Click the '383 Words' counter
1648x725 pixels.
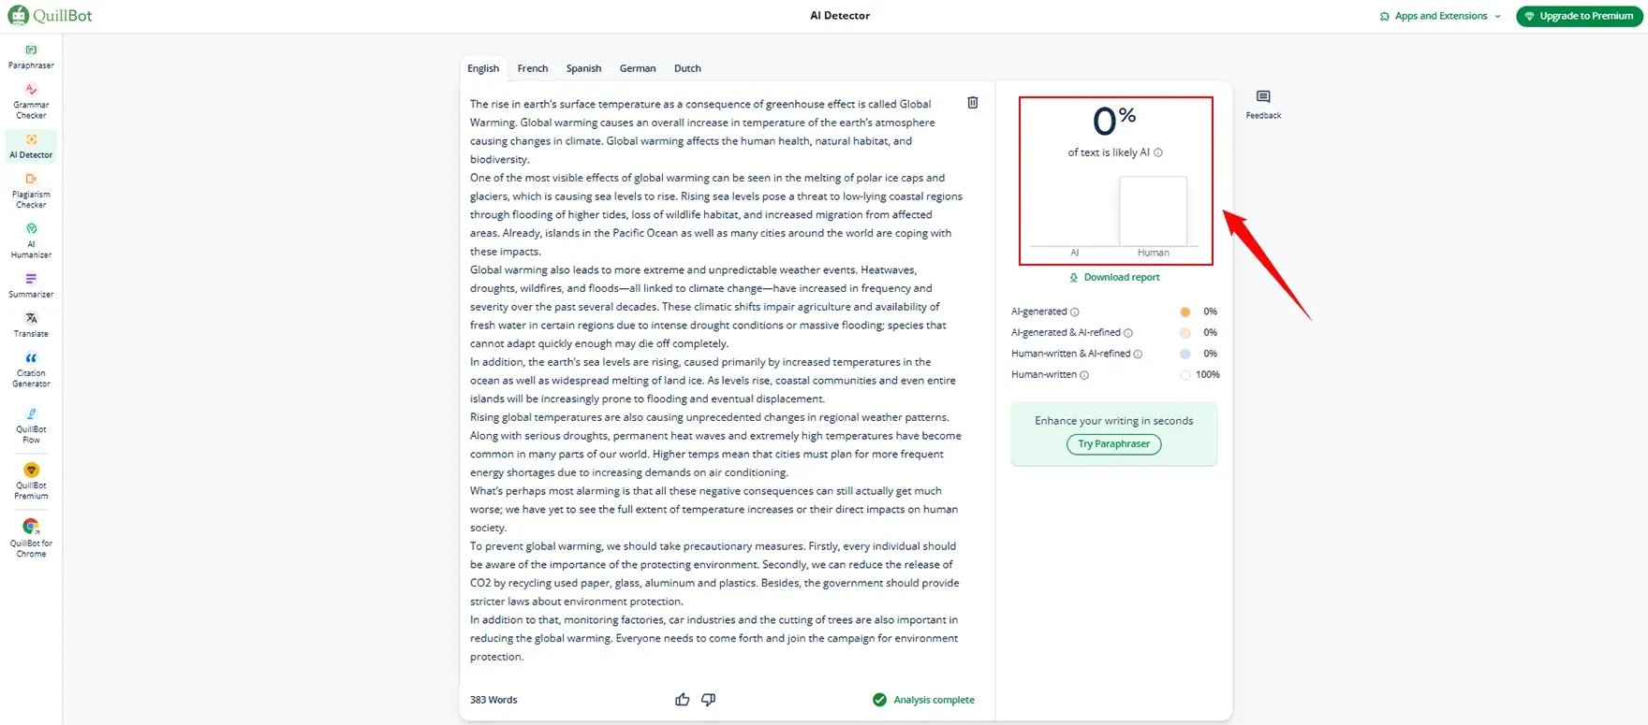pyautogui.click(x=493, y=700)
